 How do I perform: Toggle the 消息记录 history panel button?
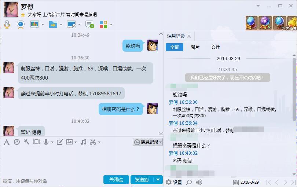pos(148,142)
